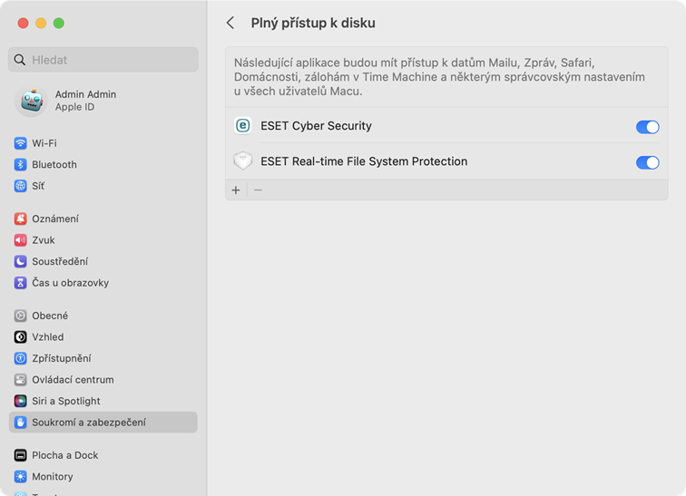Image resolution: width=686 pixels, height=496 pixels.
Task: Open Síť network settings icon
Action: pyautogui.click(x=21, y=186)
